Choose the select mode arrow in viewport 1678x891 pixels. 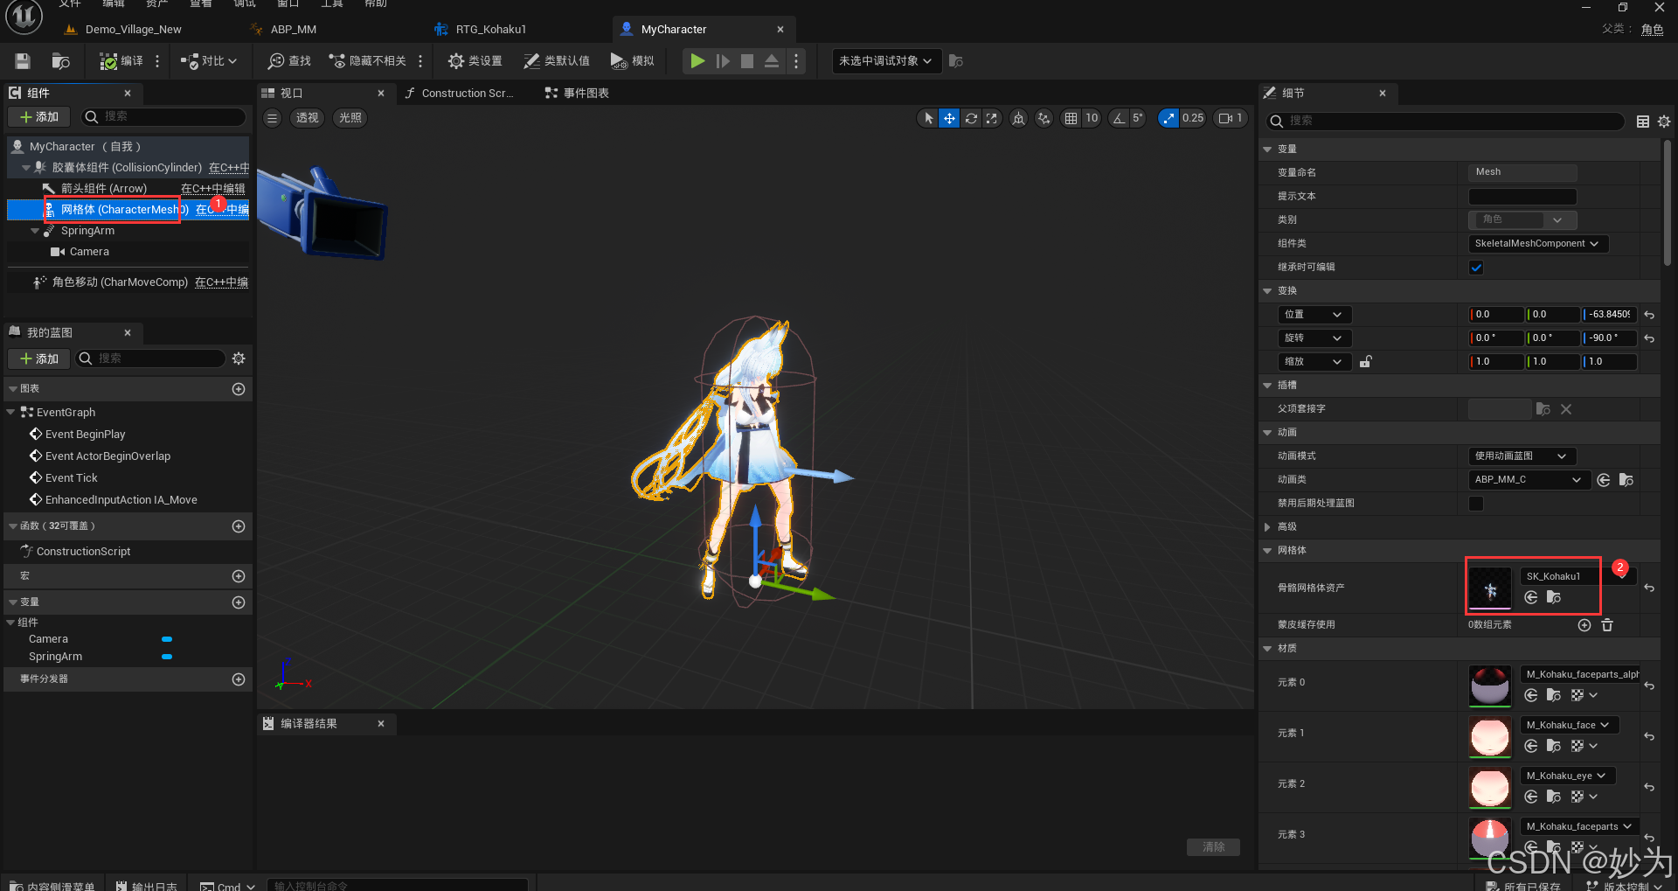coord(928,118)
